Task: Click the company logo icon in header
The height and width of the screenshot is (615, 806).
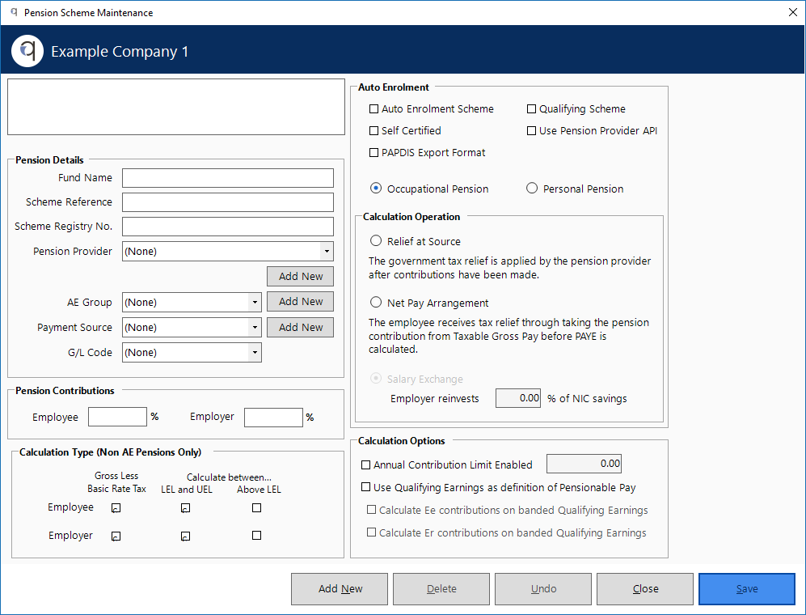Action: coord(27,51)
